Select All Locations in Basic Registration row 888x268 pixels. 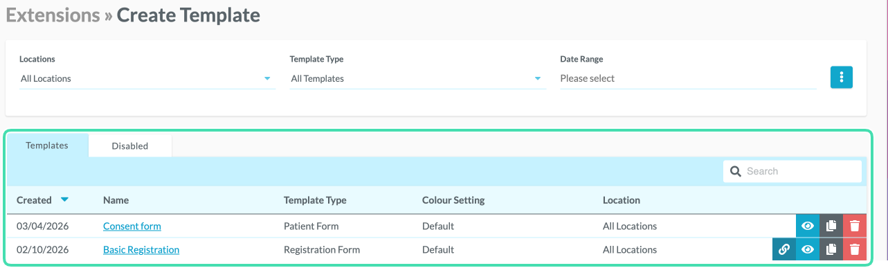tap(630, 249)
